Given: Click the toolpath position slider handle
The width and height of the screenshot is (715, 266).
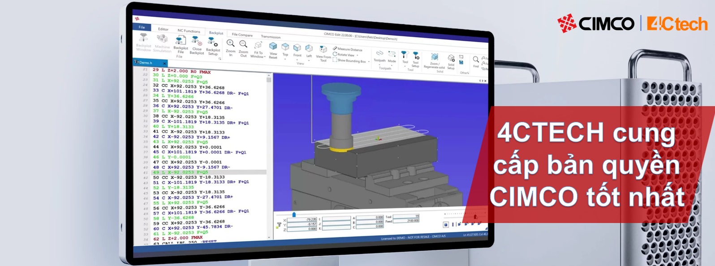Looking at the screenshot, I should click(x=294, y=215).
